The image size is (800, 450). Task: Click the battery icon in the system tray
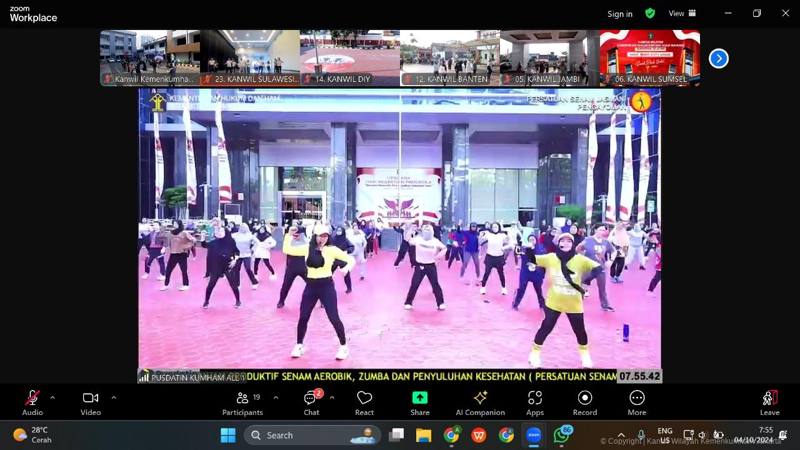pyautogui.click(x=718, y=435)
